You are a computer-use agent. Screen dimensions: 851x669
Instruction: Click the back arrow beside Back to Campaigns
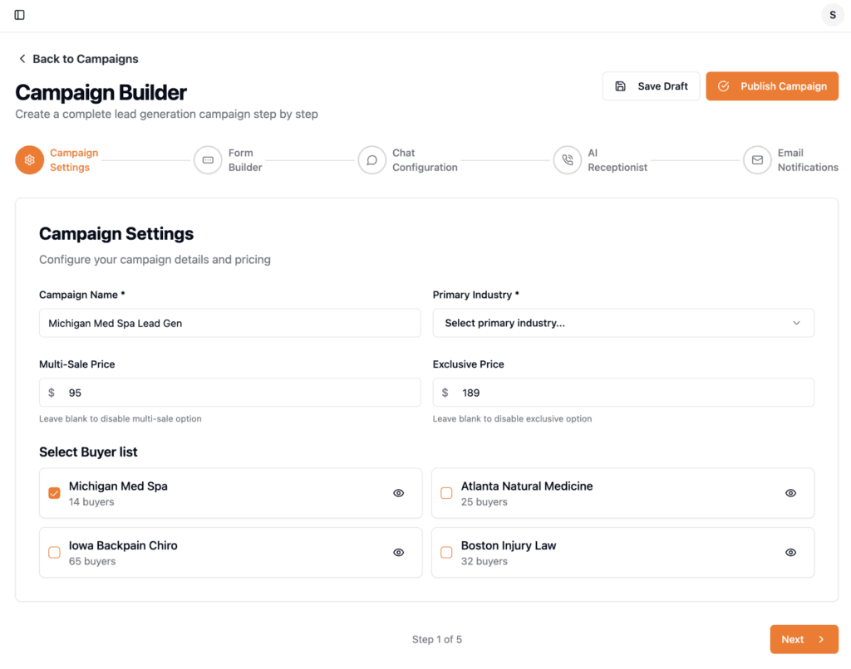(22, 58)
